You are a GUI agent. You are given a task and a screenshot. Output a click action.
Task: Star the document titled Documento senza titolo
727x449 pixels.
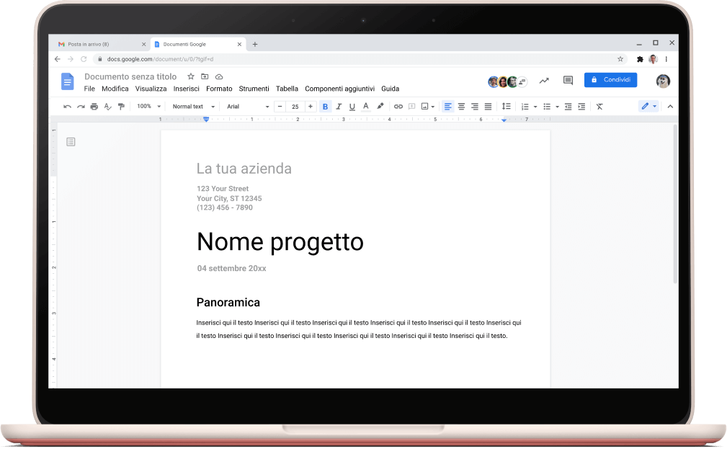pos(191,76)
